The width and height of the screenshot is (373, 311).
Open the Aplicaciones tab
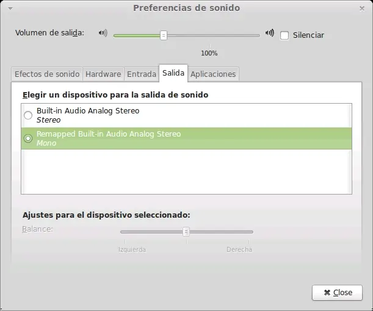(213, 74)
